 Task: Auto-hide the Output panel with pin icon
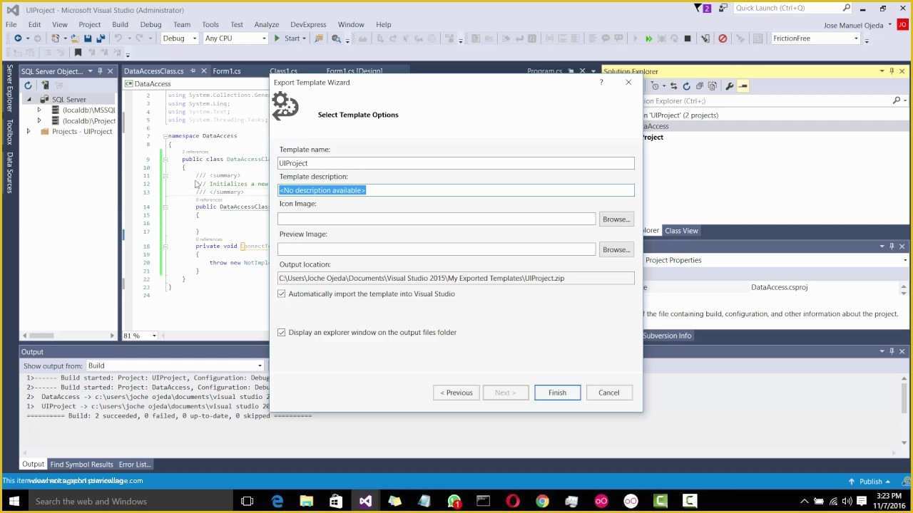(892, 351)
